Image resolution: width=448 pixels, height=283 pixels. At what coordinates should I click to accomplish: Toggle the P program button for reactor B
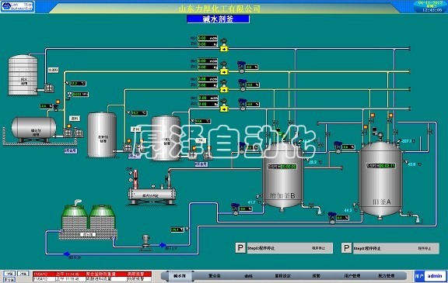(x=240, y=247)
